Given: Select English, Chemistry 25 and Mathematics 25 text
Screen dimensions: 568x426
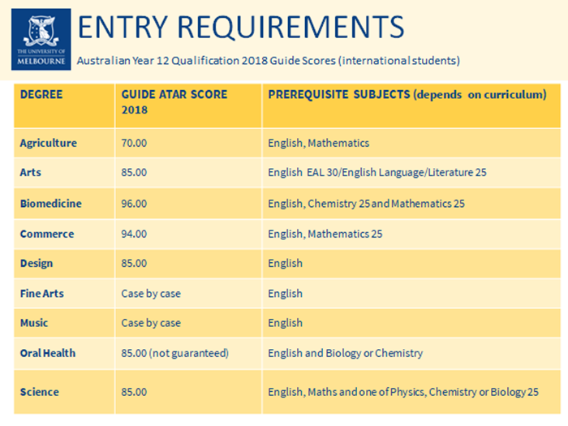Looking at the screenshot, I should (366, 204).
